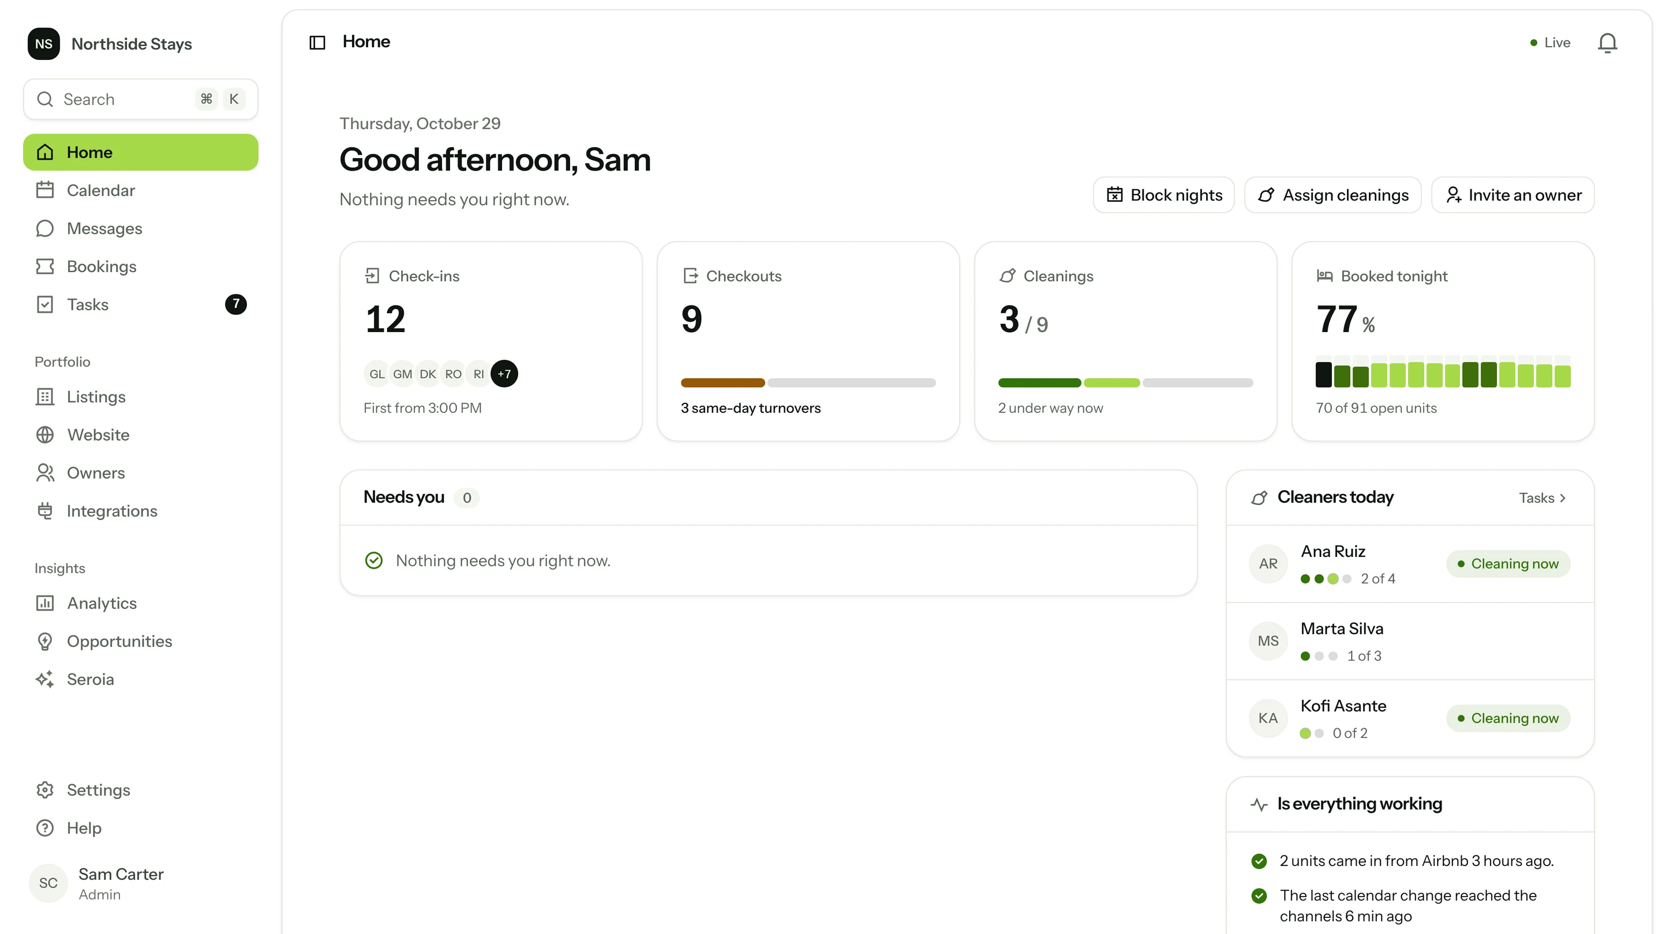Focus the Search field
The width and height of the screenshot is (1662, 934).
(141, 99)
